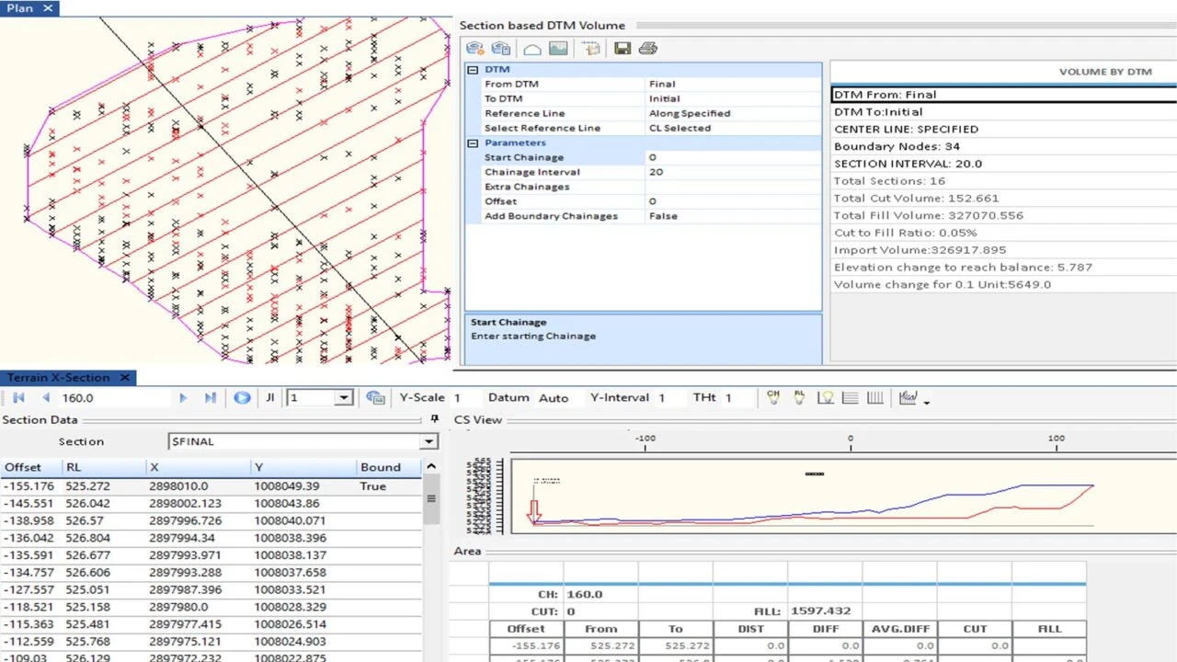Click the Section Data scroll up arrow

pyautogui.click(x=430, y=466)
